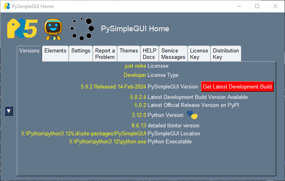
Task: Open the HELP Docs tab
Action: pyautogui.click(x=149, y=54)
